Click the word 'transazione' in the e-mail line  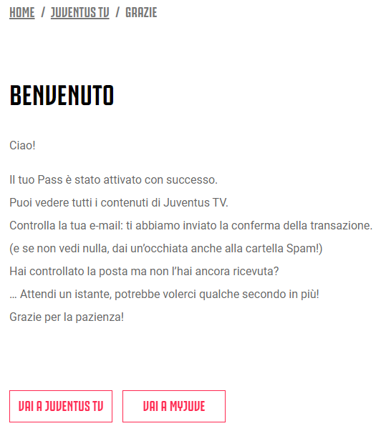pyautogui.click(x=342, y=225)
